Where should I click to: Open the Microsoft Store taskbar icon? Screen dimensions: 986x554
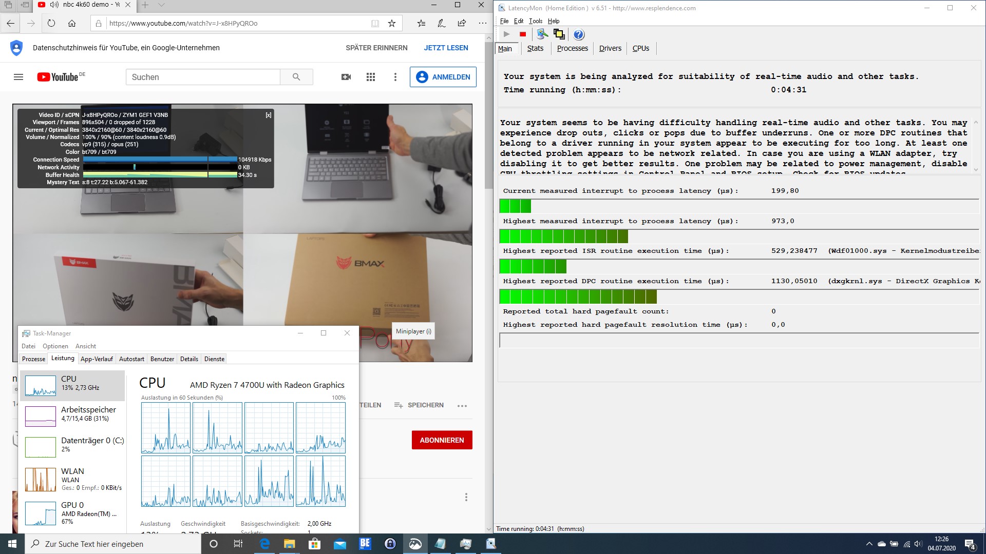point(314,544)
